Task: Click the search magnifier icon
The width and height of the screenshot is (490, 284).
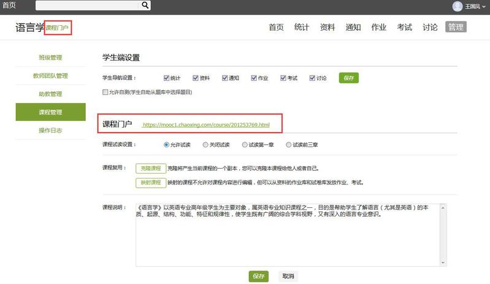Action: point(145,5)
